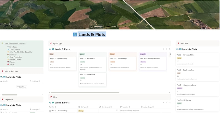Click the Crop Production page icon
Image resolution: width=220 pixels, height=113 pixels.
pyautogui.click(x=8, y=57)
